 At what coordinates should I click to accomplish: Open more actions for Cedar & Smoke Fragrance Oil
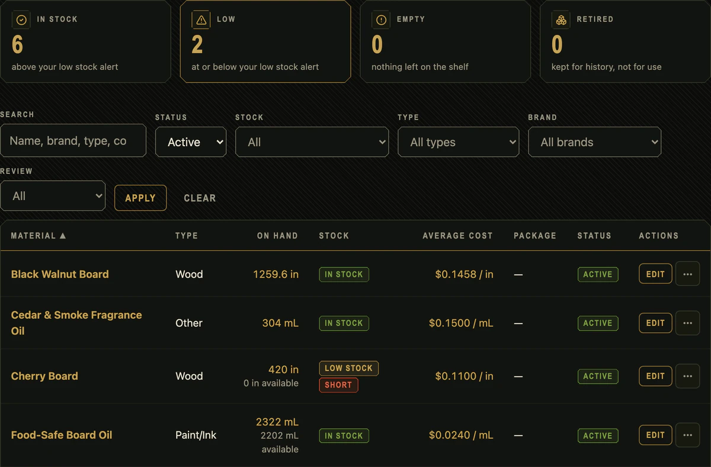[687, 323]
